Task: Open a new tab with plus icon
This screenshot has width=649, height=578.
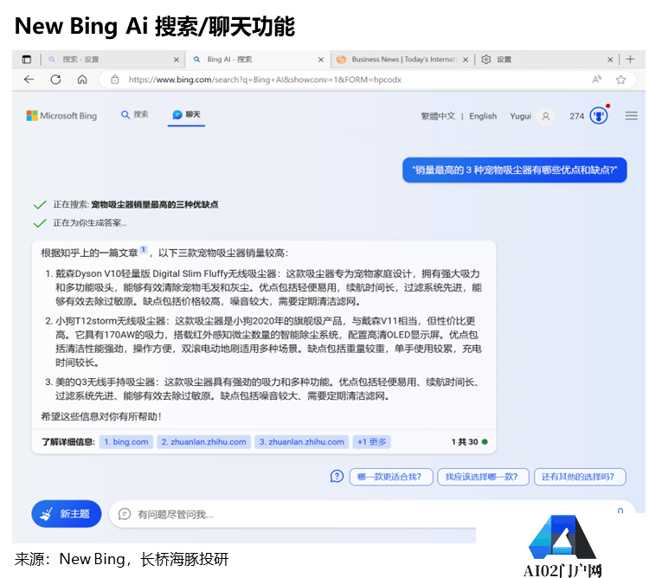Action: (630, 59)
